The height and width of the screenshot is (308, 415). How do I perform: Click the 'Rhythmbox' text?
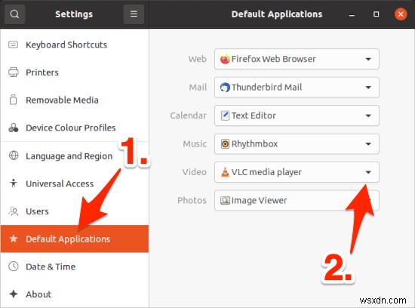tap(254, 143)
